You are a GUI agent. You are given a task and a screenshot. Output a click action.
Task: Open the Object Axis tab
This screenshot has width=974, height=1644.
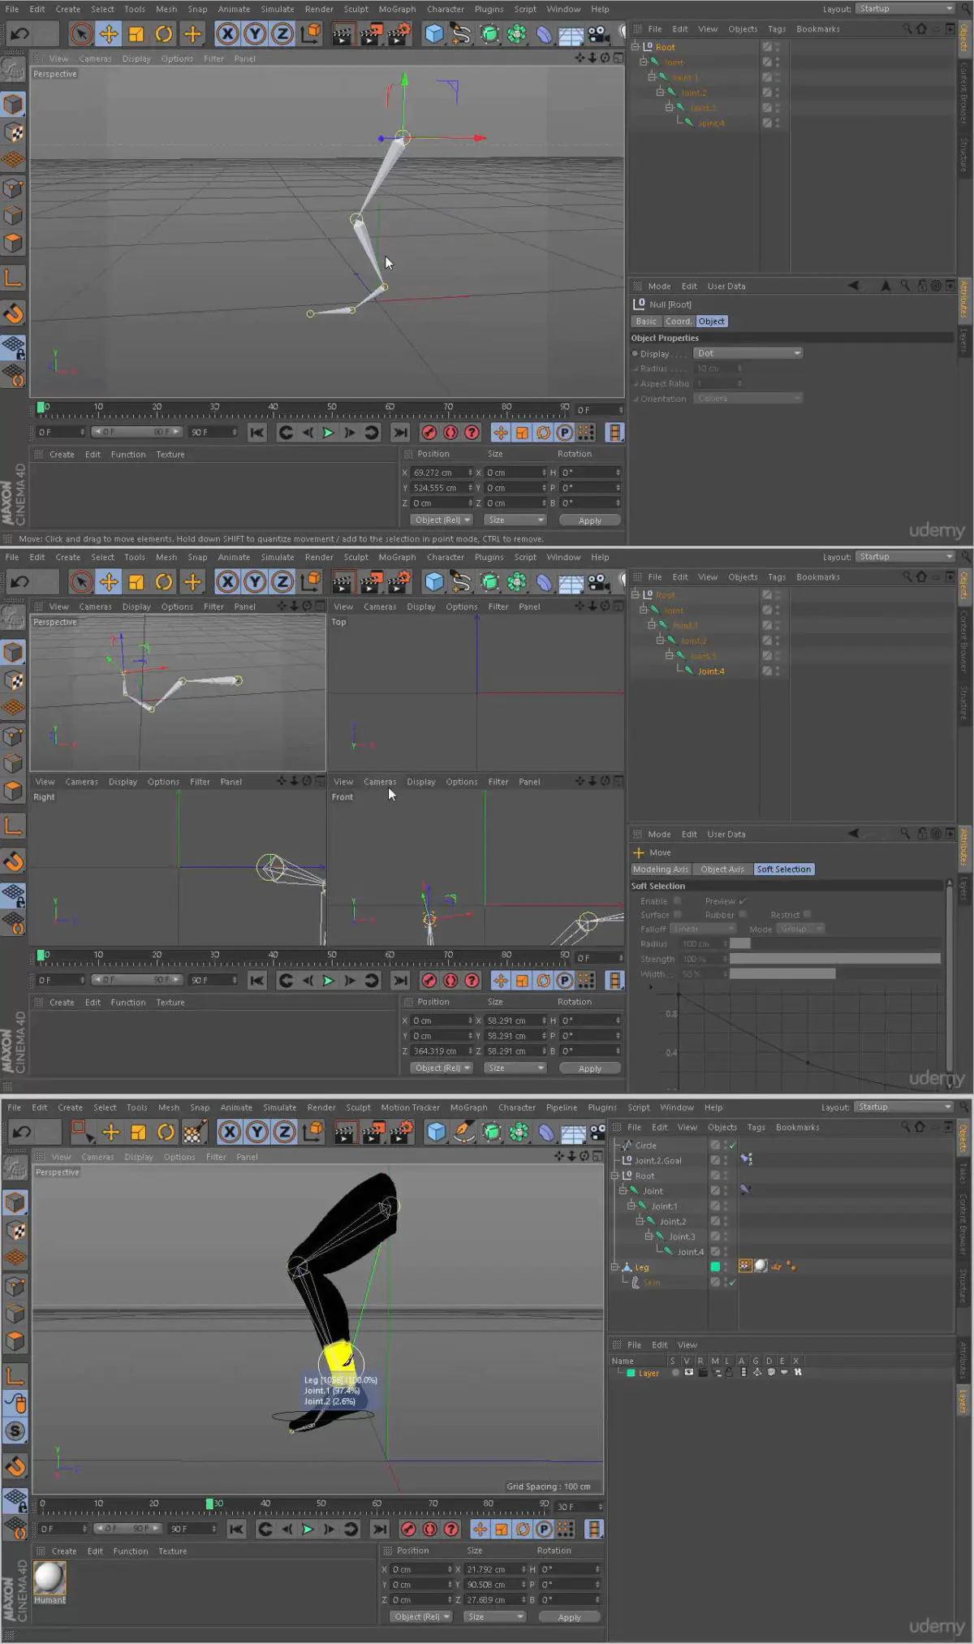[722, 869]
